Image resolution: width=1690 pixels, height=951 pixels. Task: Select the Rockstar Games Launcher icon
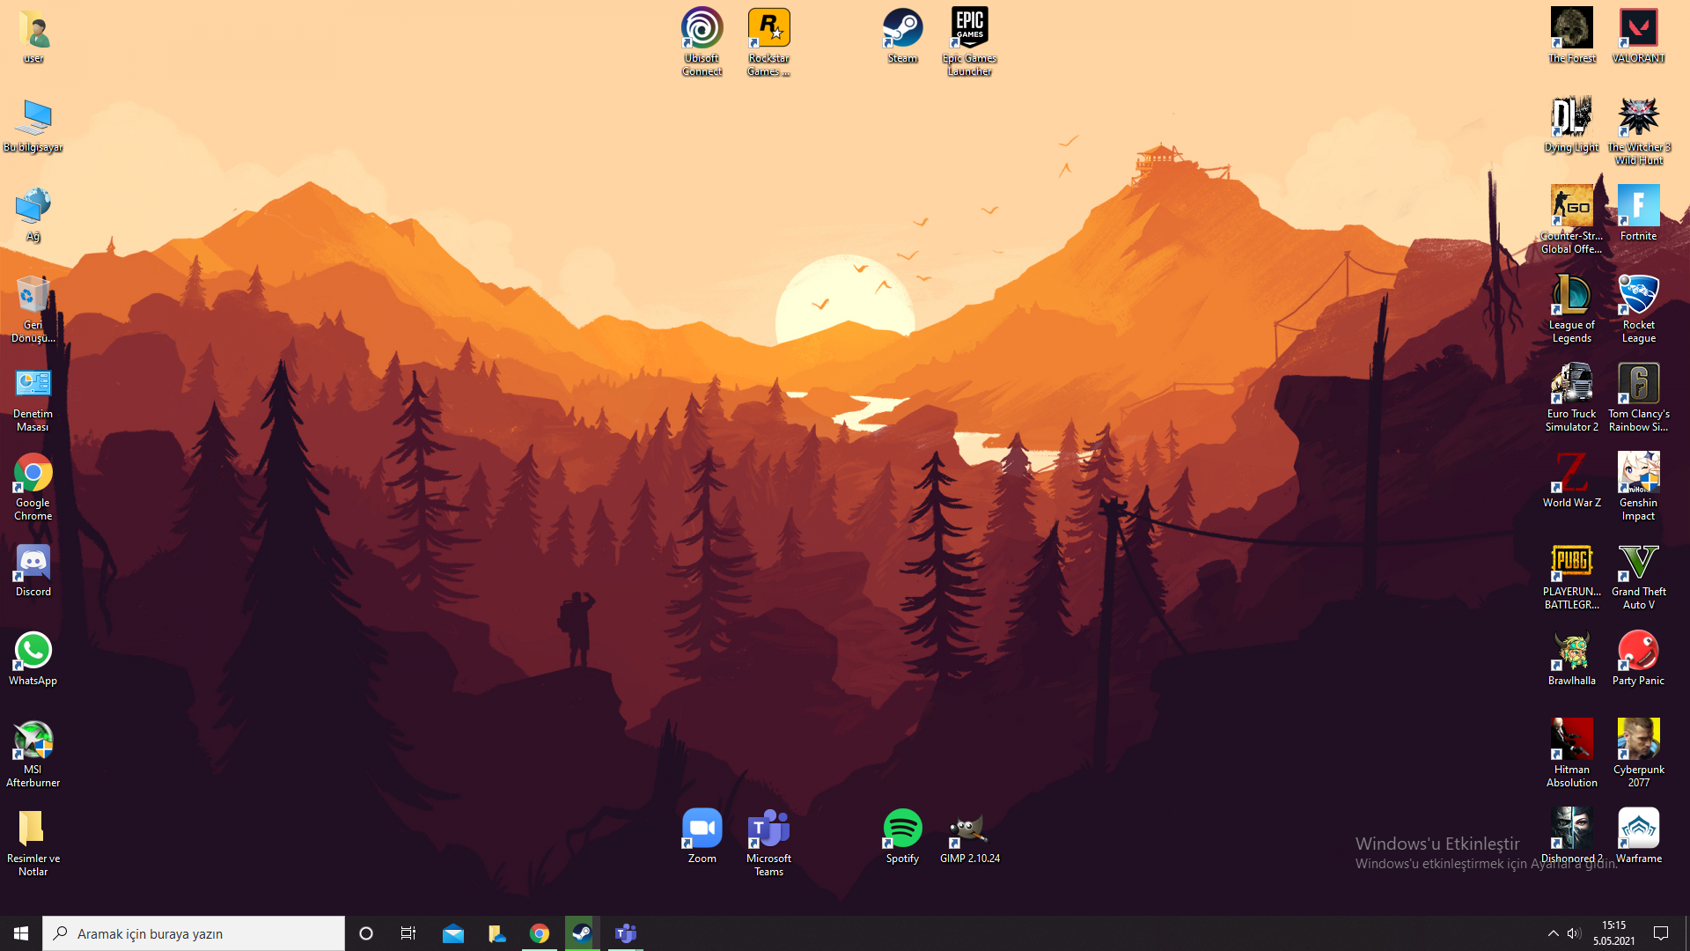pyautogui.click(x=768, y=29)
